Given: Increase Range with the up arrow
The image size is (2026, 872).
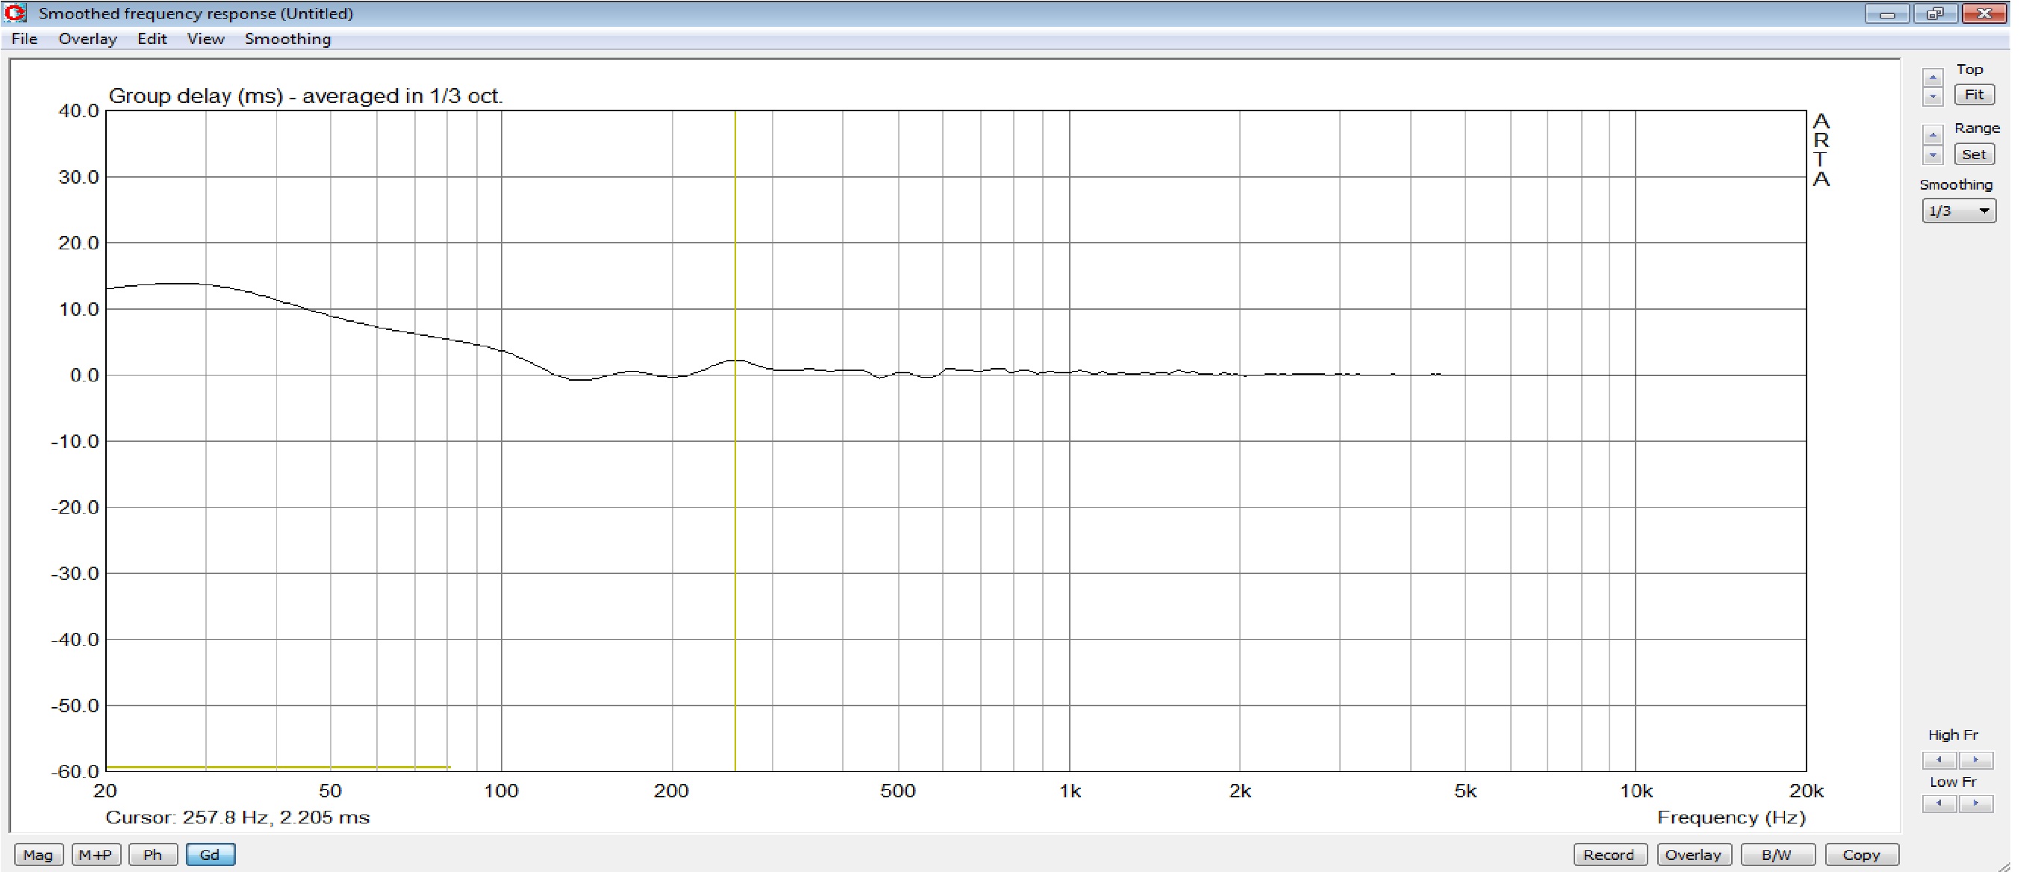Looking at the screenshot, I should (1933, 134).
